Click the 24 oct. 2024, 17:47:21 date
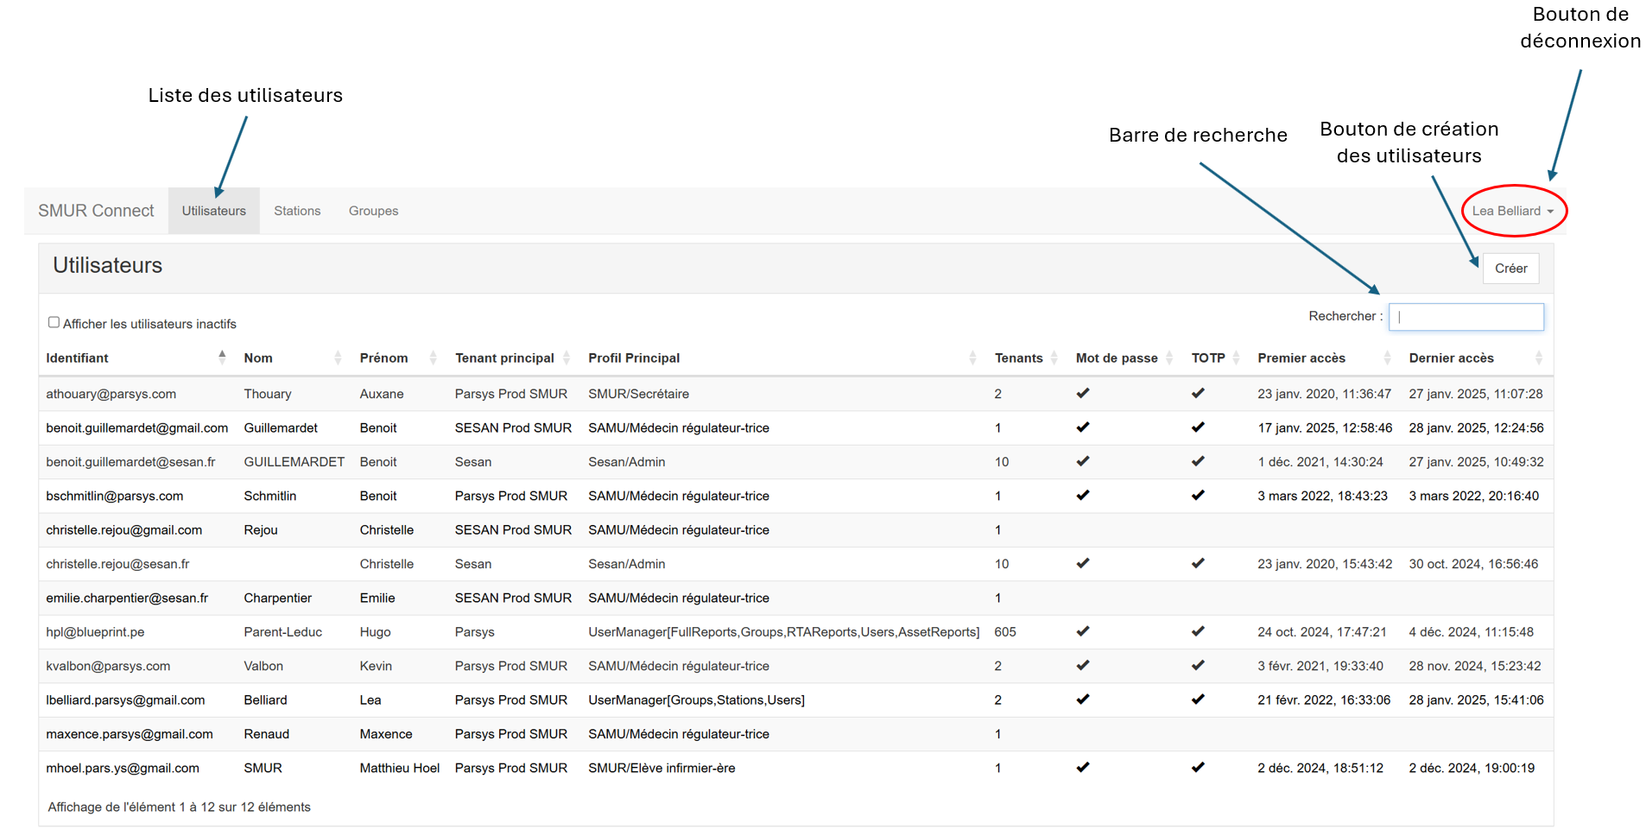1646x836 pixels. (1322, 632)
